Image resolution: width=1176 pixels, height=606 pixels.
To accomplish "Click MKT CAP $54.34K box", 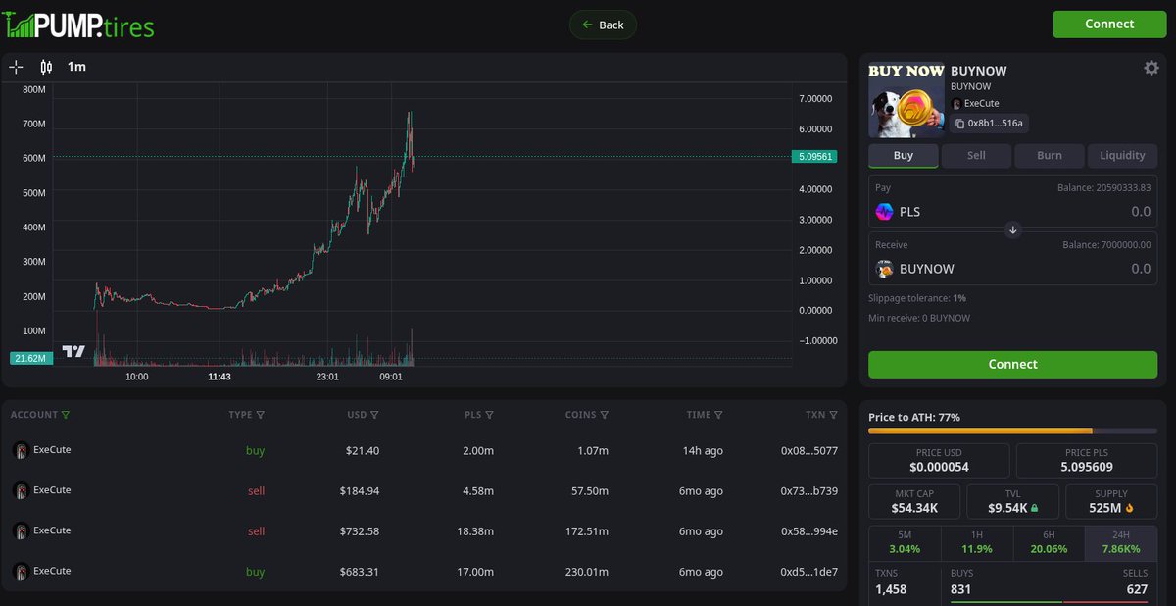I will pyautogui.click(x=915, y=501).
